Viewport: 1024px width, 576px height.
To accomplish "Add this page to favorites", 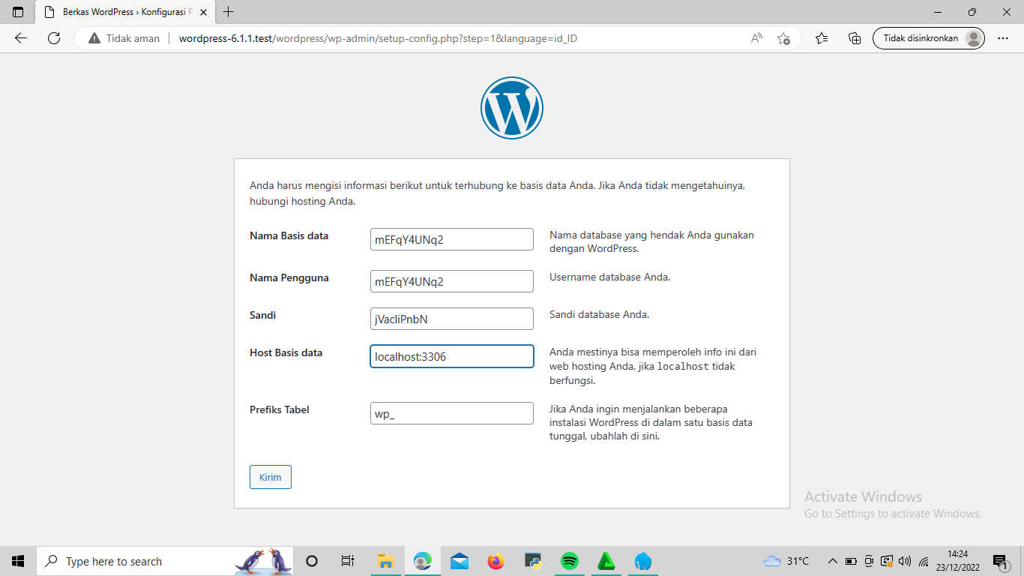I will point(784,38).
